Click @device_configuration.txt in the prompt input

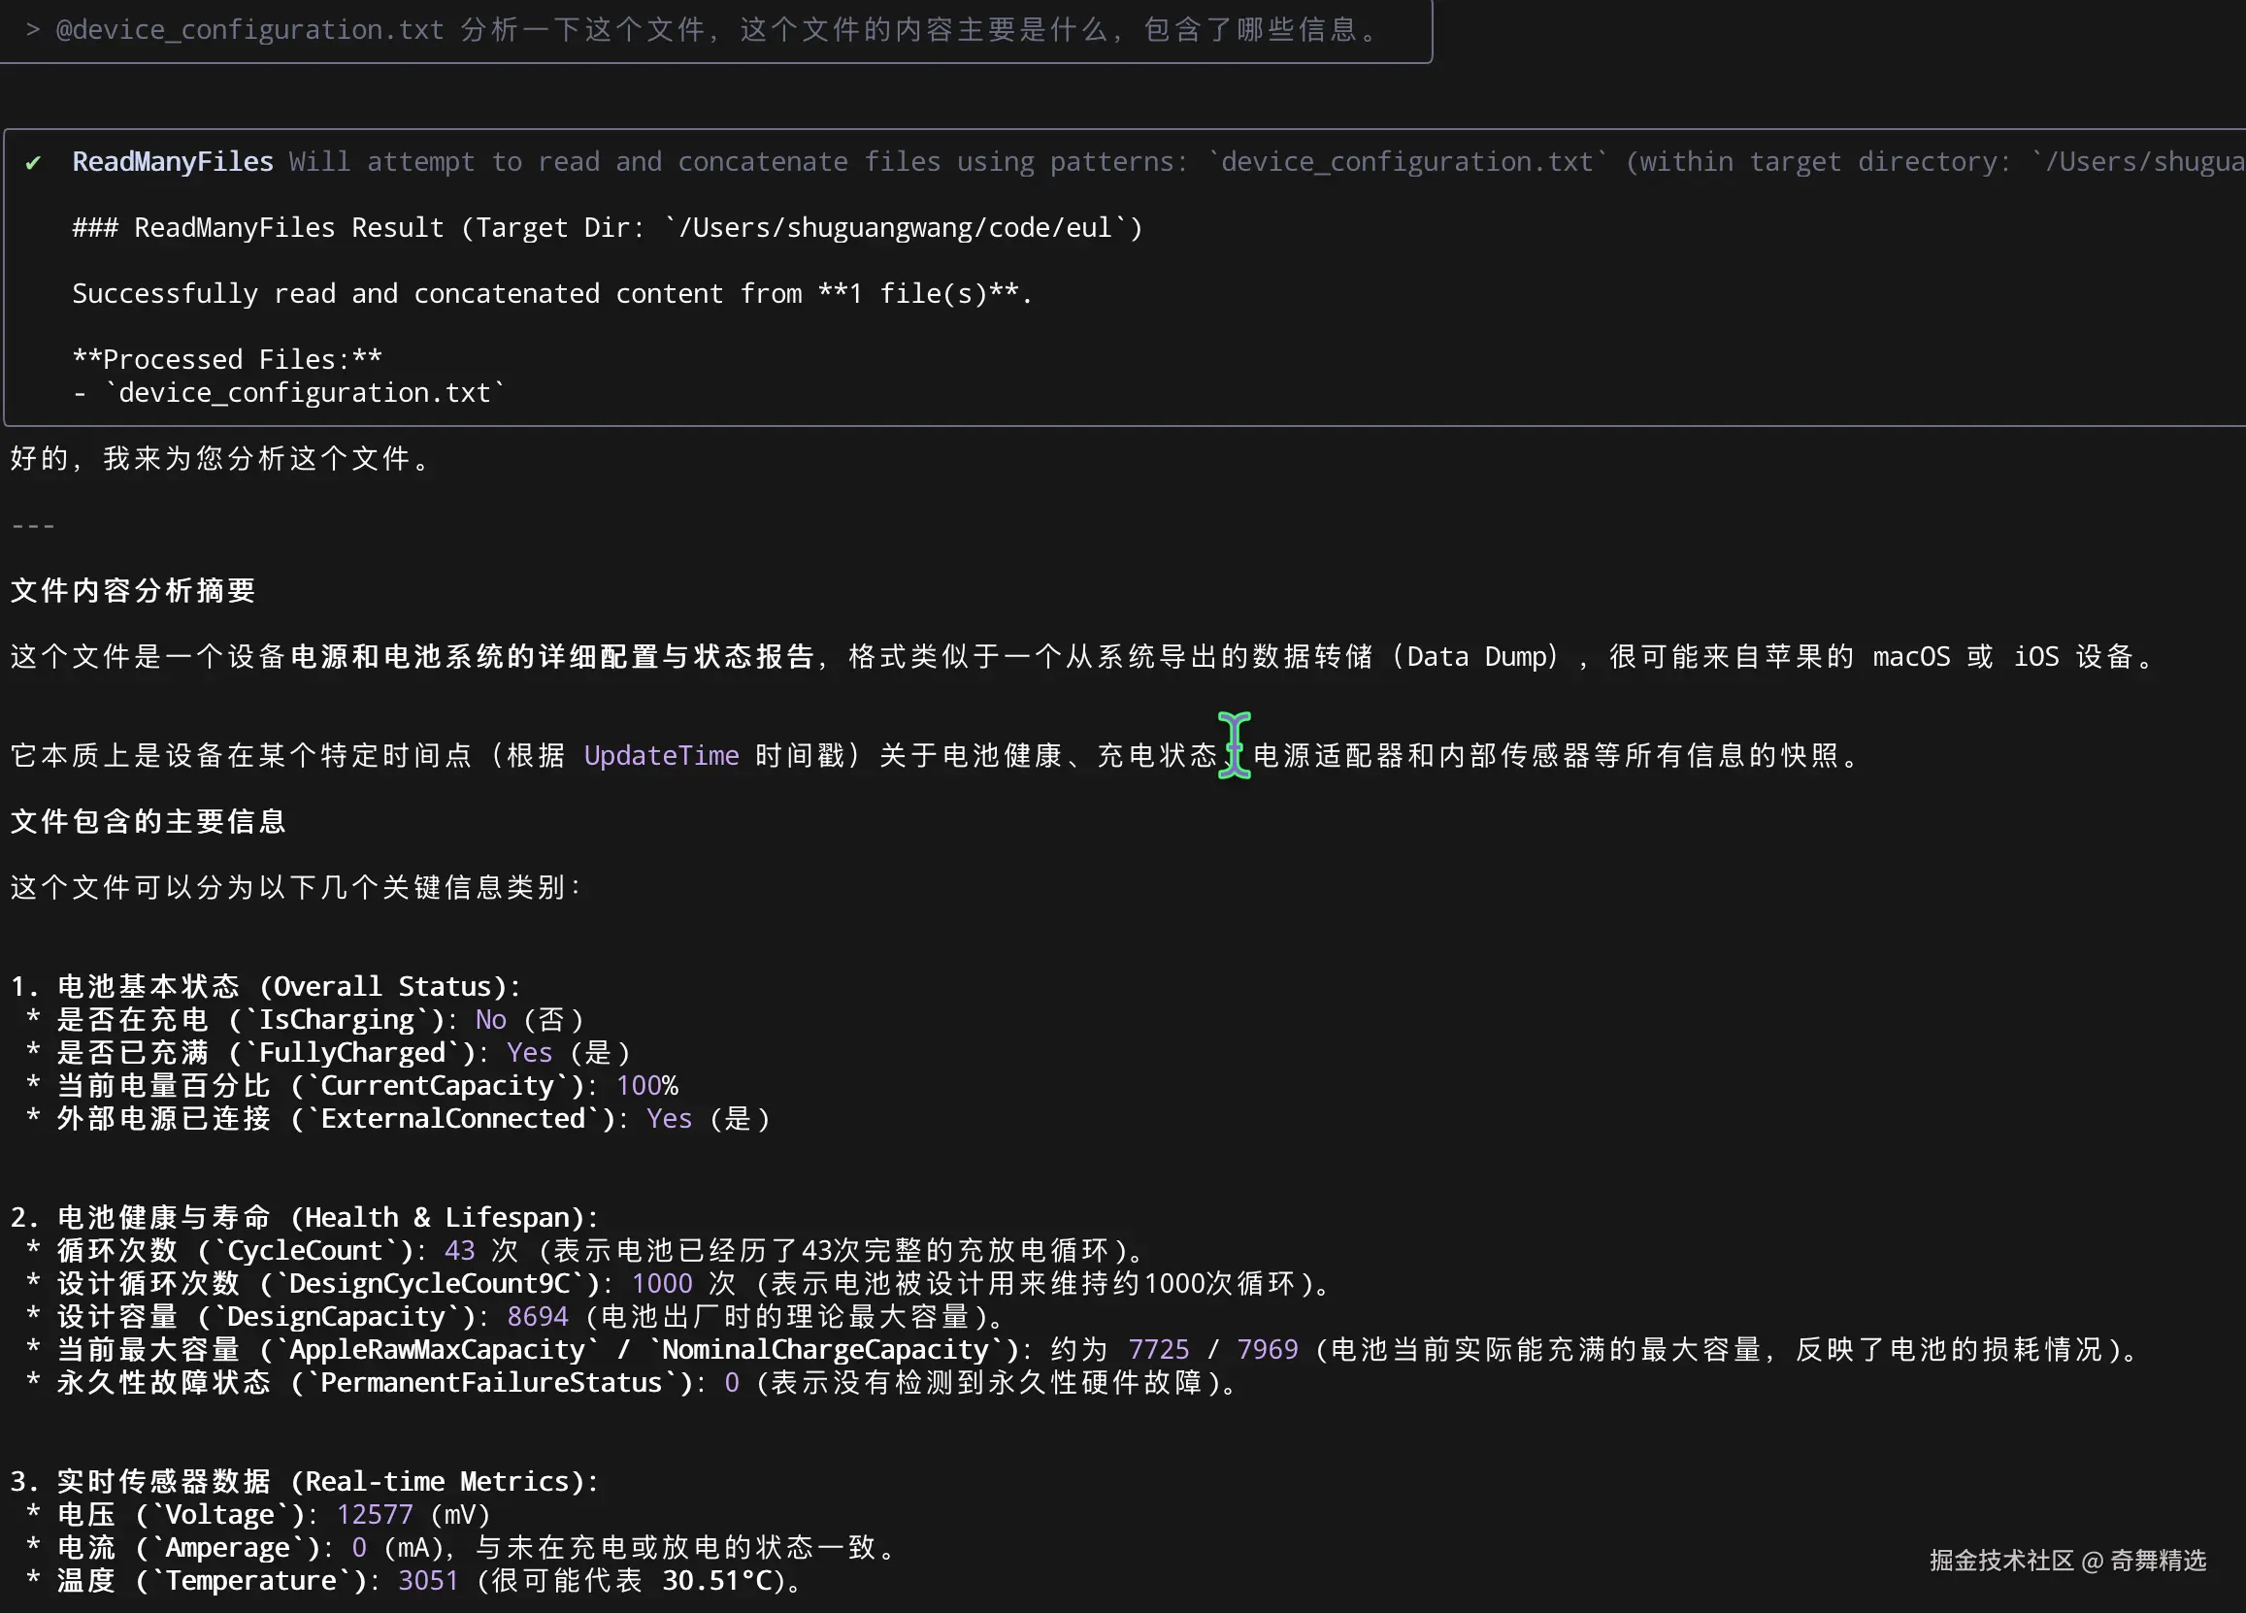click(249, 30)
